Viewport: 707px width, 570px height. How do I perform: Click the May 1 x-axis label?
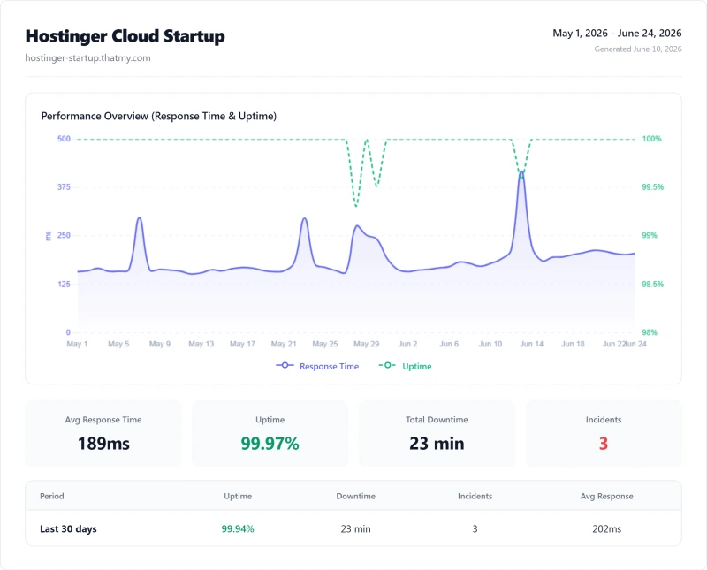click(x=77, y=344)
